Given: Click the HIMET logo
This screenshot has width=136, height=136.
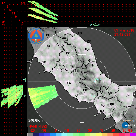Looking at the screenshot, I should (x=128, y=125).
